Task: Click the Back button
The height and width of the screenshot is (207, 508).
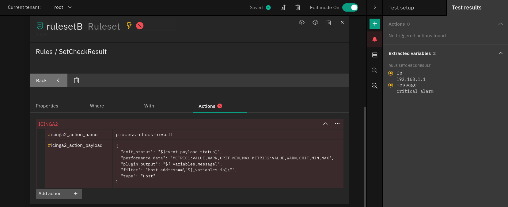Action: (x=48, y=80)
